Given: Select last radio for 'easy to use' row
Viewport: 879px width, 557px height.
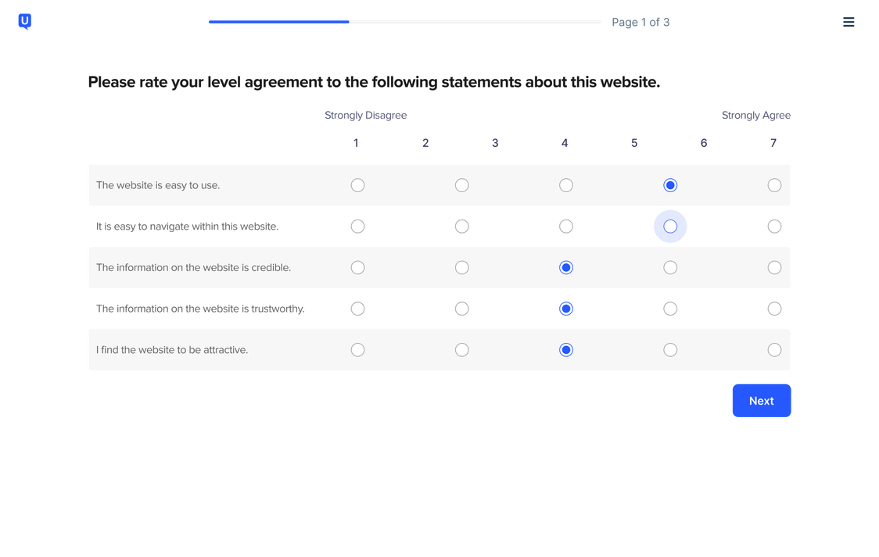Looking at the screenshot, I should coord(774,185).
